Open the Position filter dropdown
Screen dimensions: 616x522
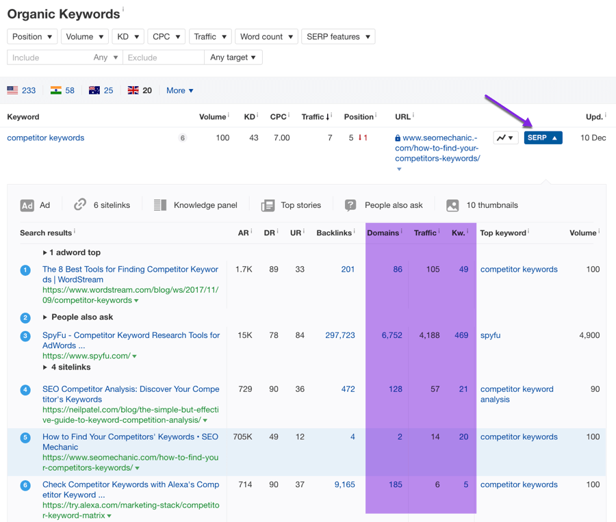[x=32, y=37]
